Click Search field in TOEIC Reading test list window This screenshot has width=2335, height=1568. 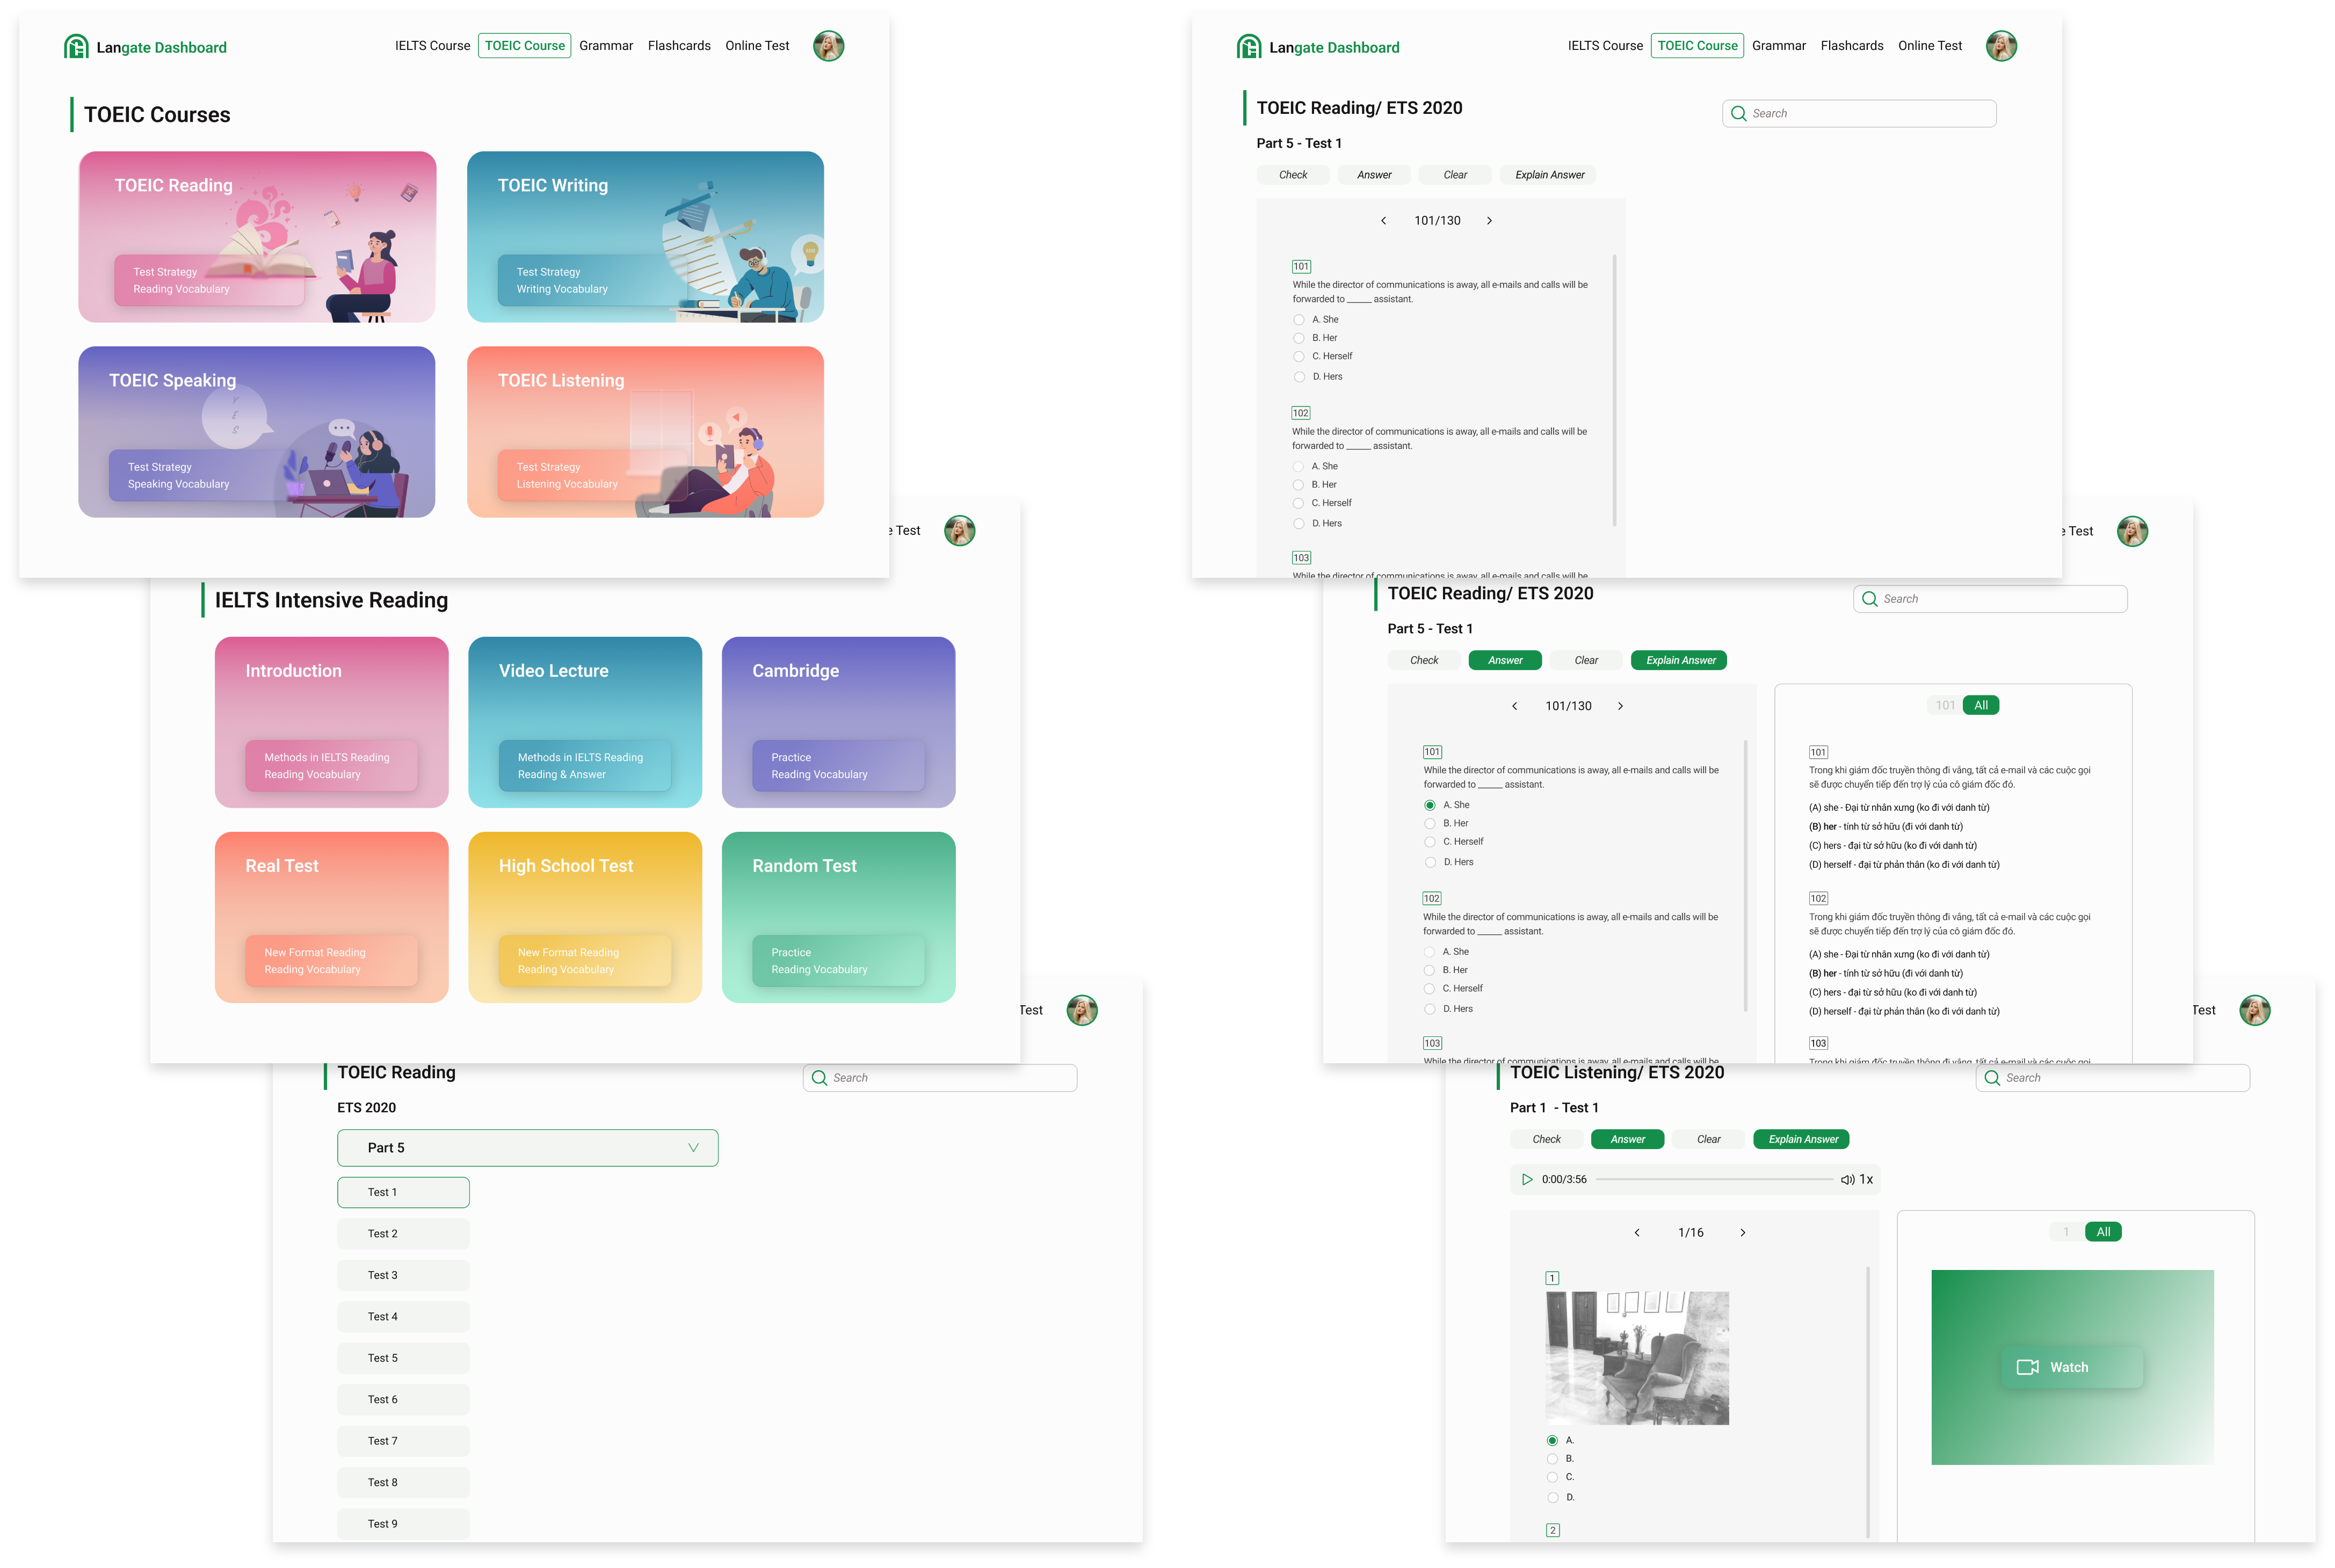pyautogui.click(x=940, y=1078)
